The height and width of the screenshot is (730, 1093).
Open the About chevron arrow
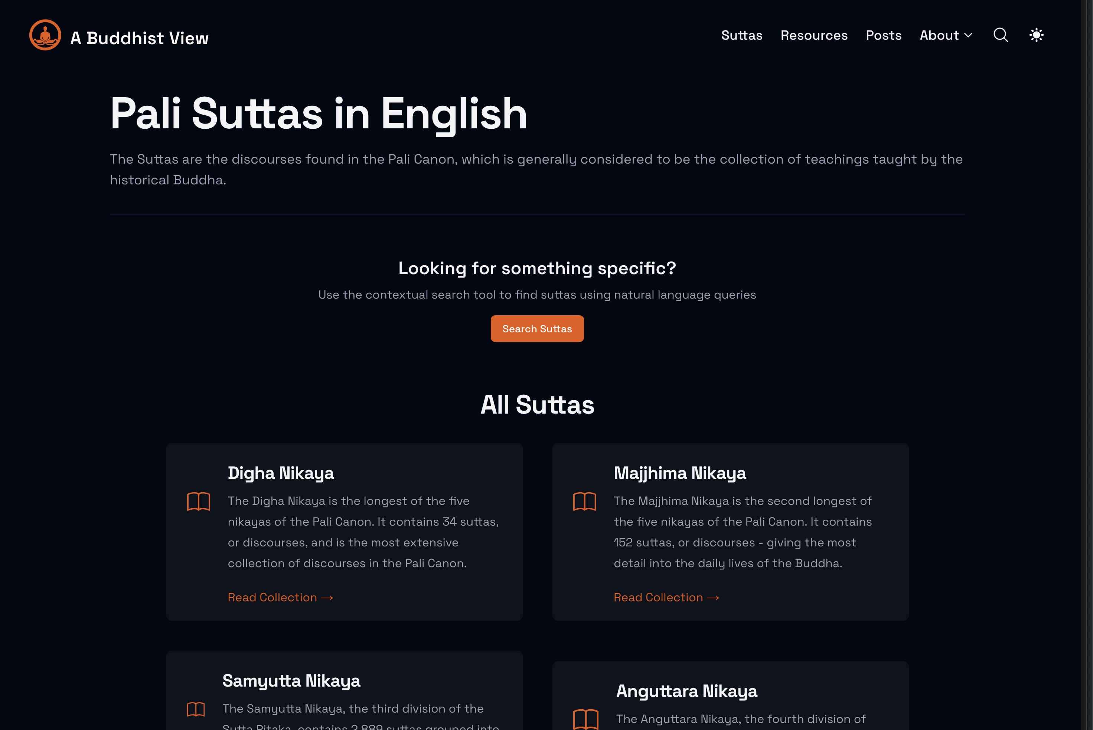point(969,35)
